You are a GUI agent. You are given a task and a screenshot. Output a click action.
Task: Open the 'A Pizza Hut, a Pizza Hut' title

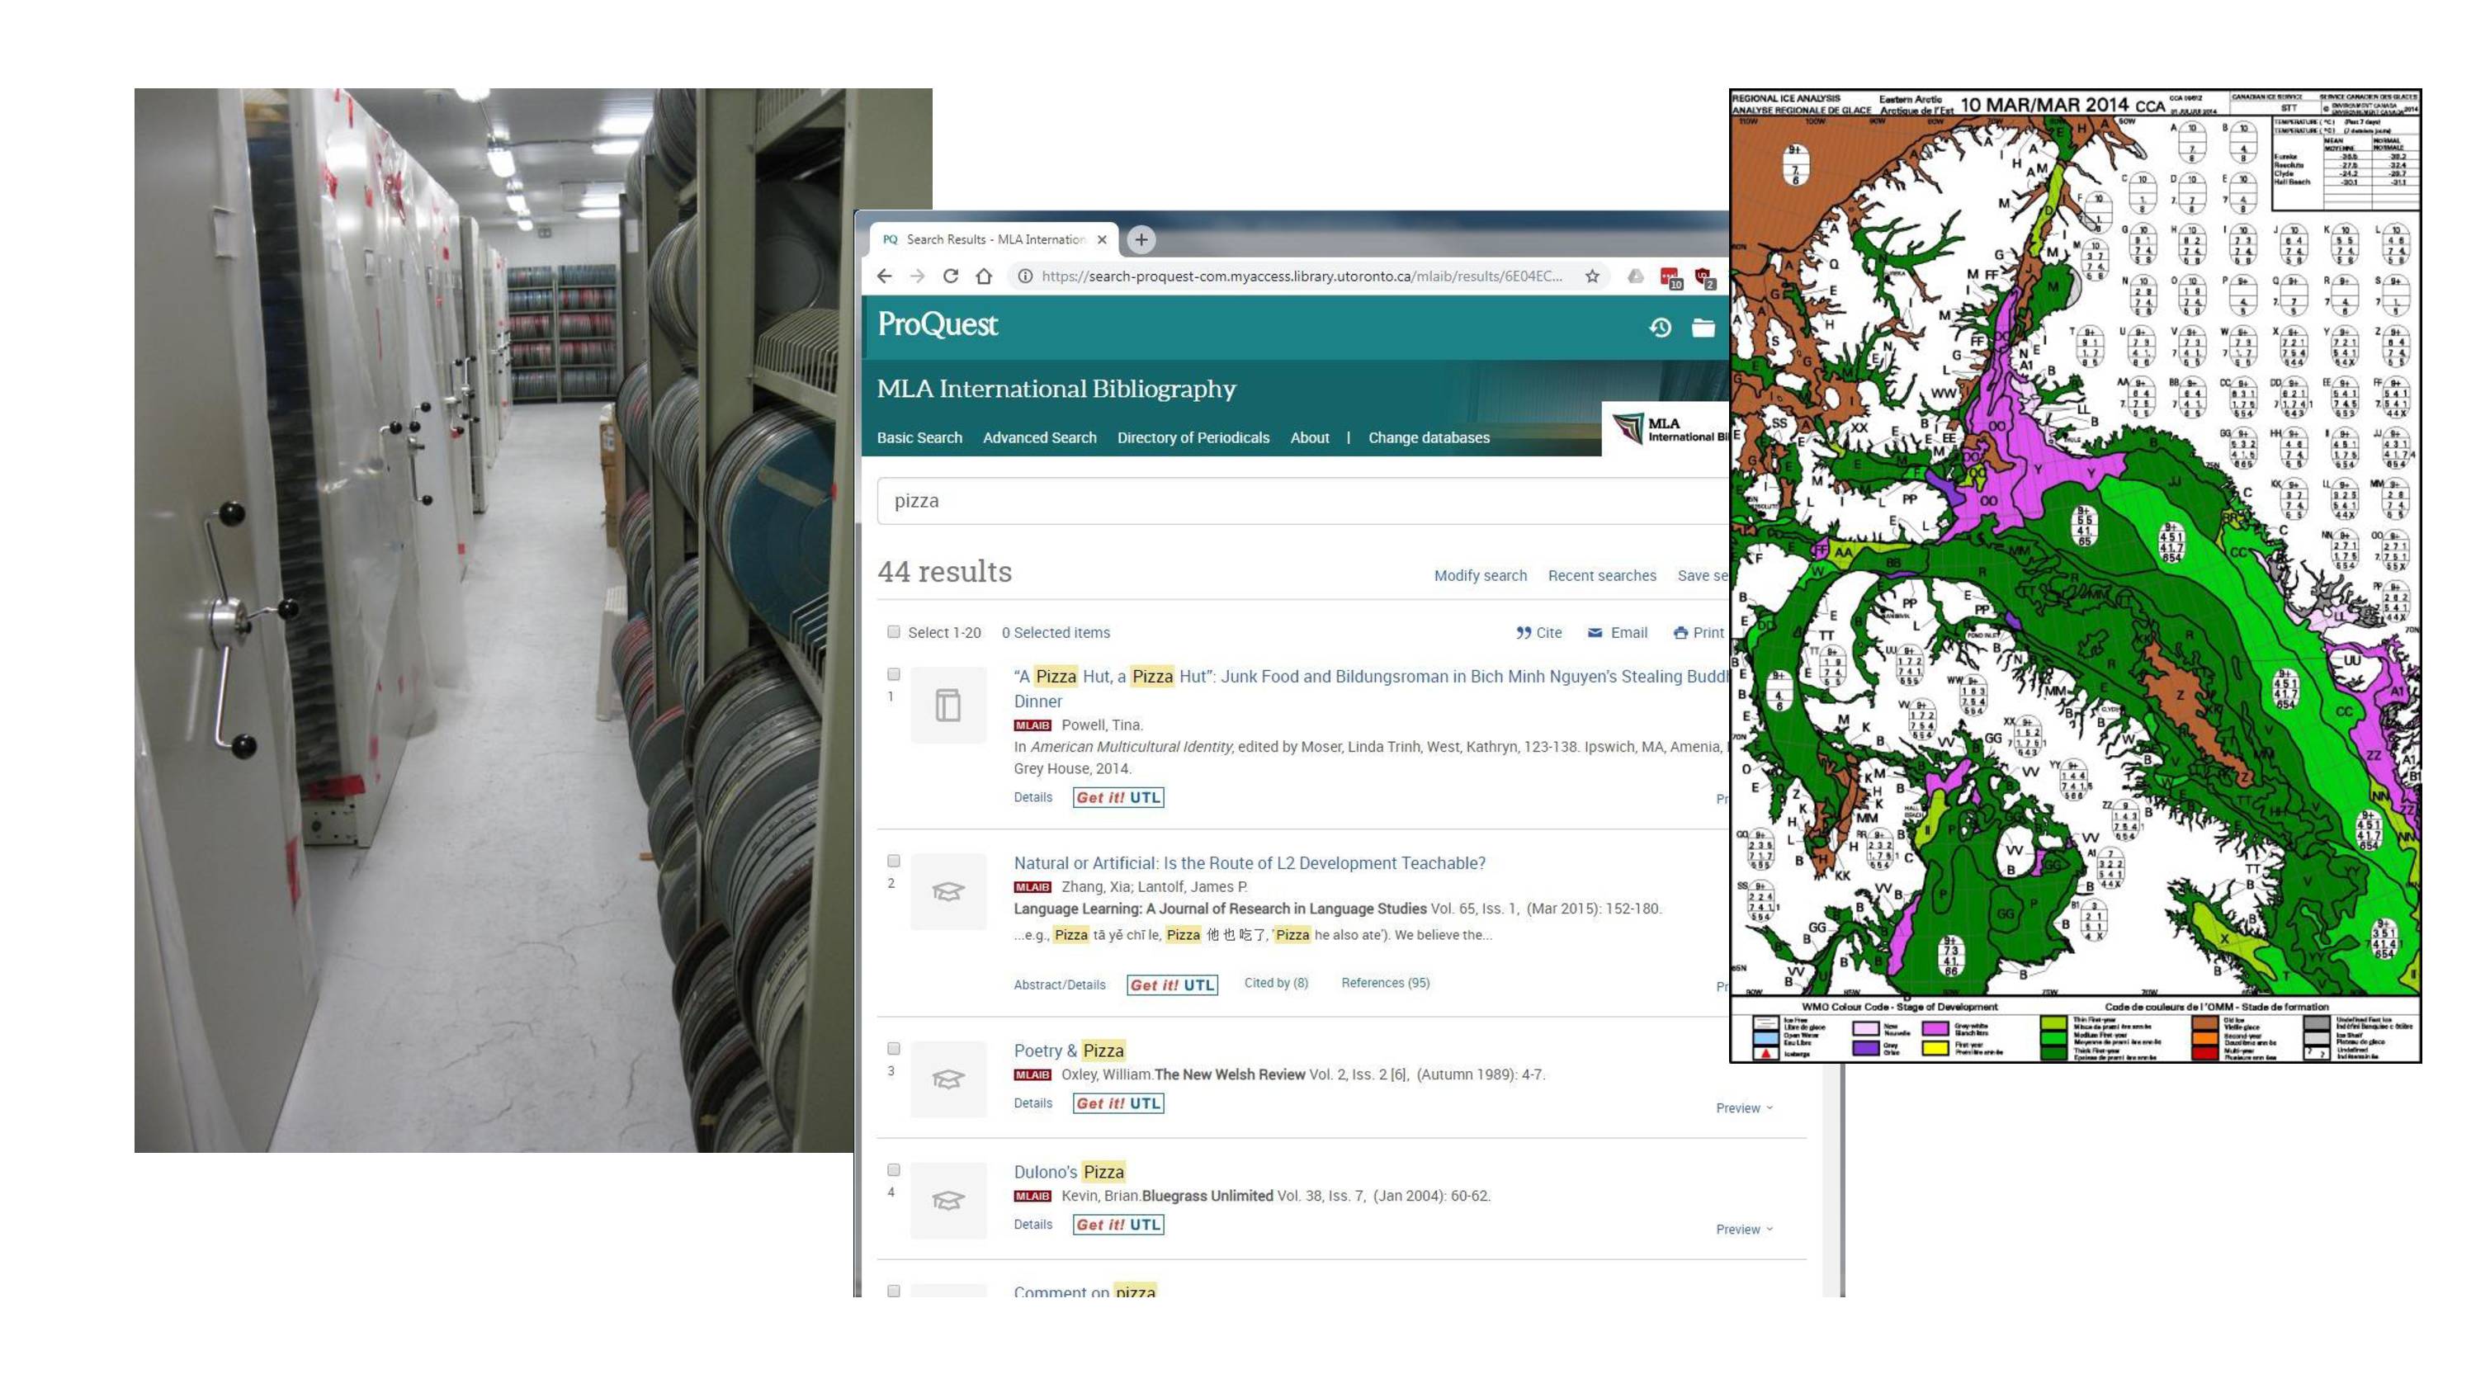coord(1372,688)
